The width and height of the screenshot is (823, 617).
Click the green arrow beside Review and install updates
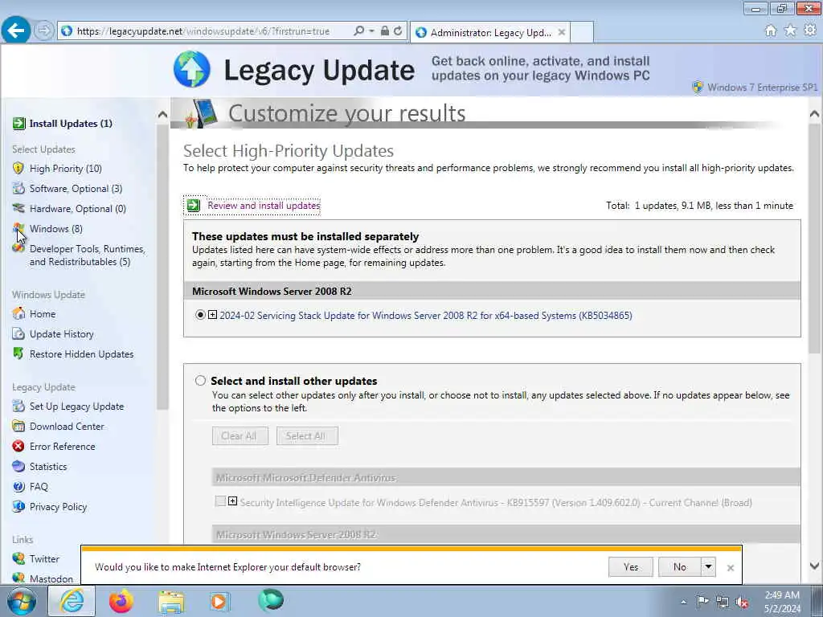click(194, 205)
